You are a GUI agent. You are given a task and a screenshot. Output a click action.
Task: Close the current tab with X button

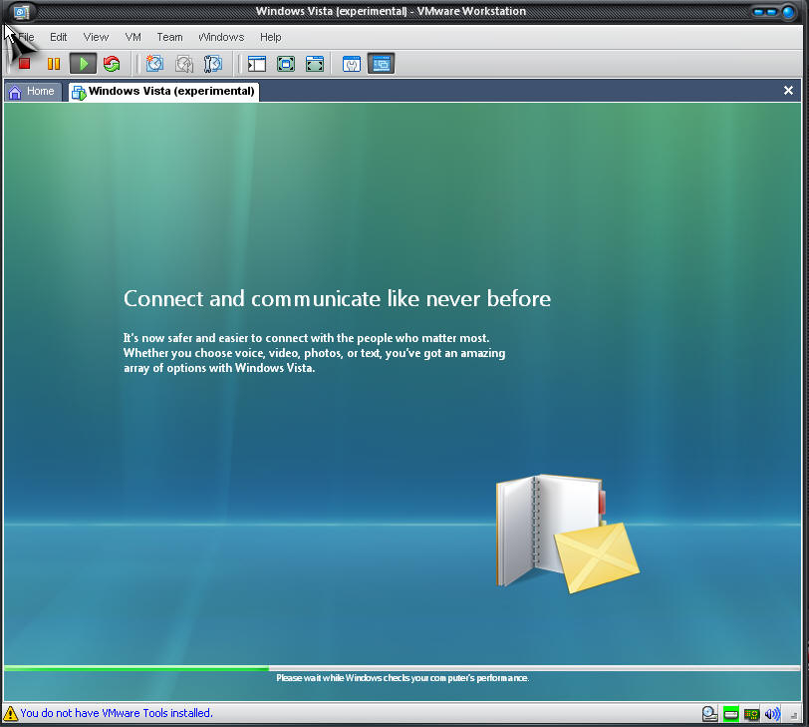[x=788, y=91]
